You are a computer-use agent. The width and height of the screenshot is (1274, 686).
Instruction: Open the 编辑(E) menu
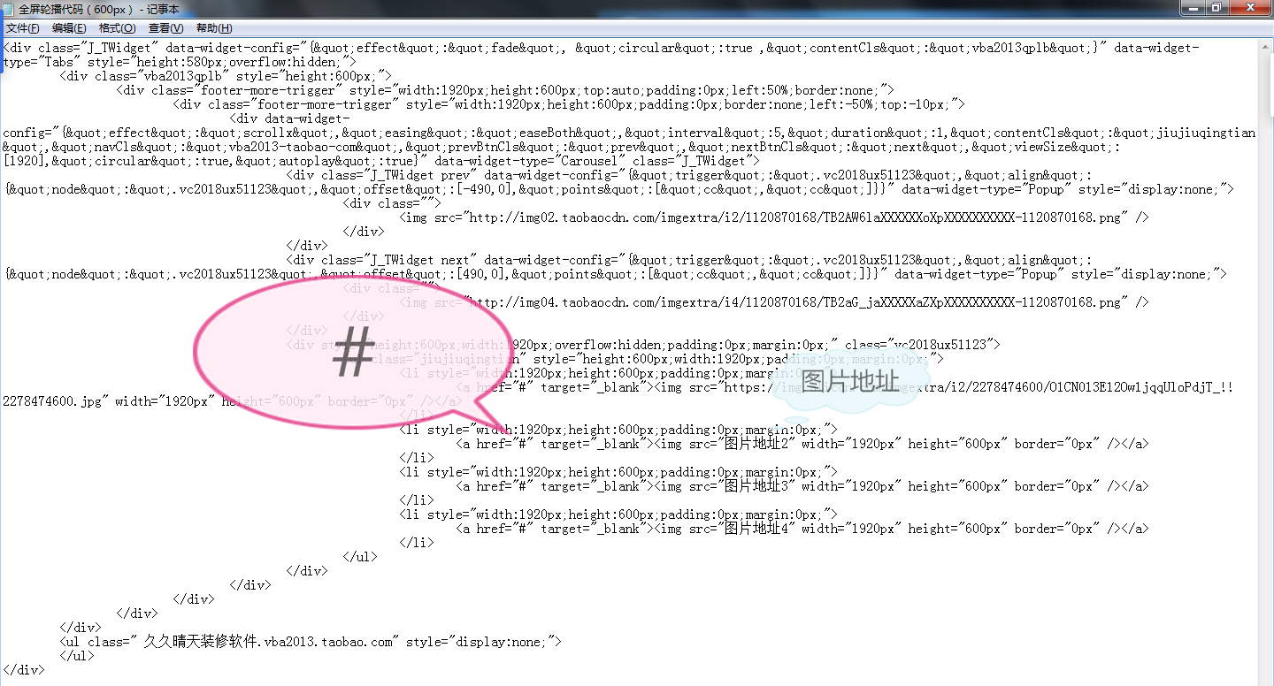pyautogui.click(x=69, y=28)
